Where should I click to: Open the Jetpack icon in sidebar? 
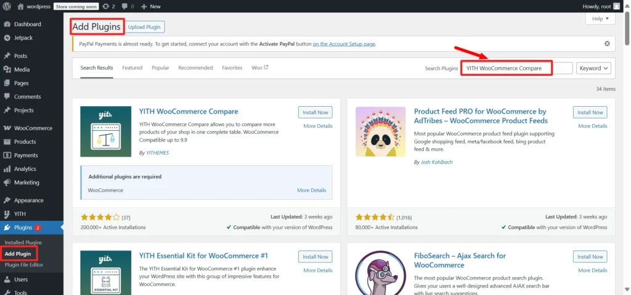pos(7,38)
